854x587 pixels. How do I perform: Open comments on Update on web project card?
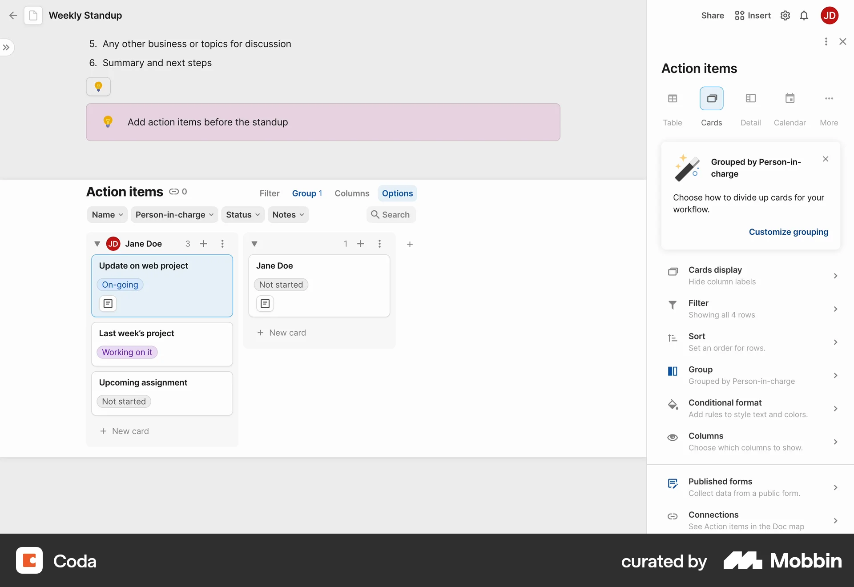coord(107,304)
